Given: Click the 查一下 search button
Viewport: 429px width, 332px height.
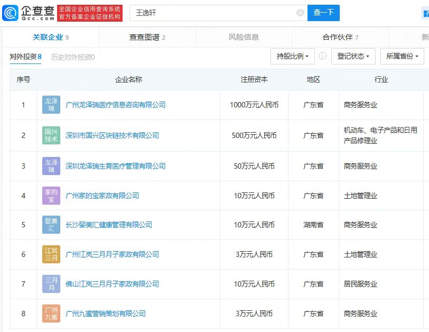Looking at the screenshot, I should pyautogui.click(x=323, y=13).
